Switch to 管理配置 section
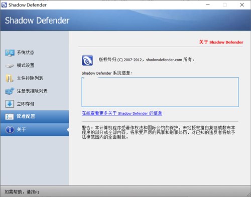This screenshot has width=251, height=197. 35,116
